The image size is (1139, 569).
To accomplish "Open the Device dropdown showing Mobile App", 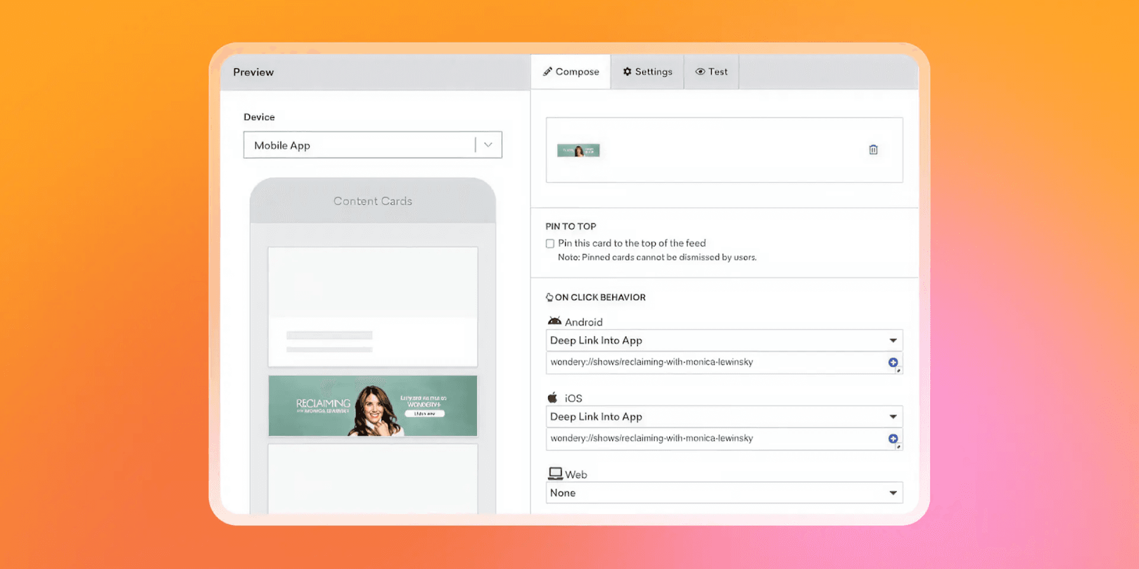I will pyautogui.click(x=488, y=145).
